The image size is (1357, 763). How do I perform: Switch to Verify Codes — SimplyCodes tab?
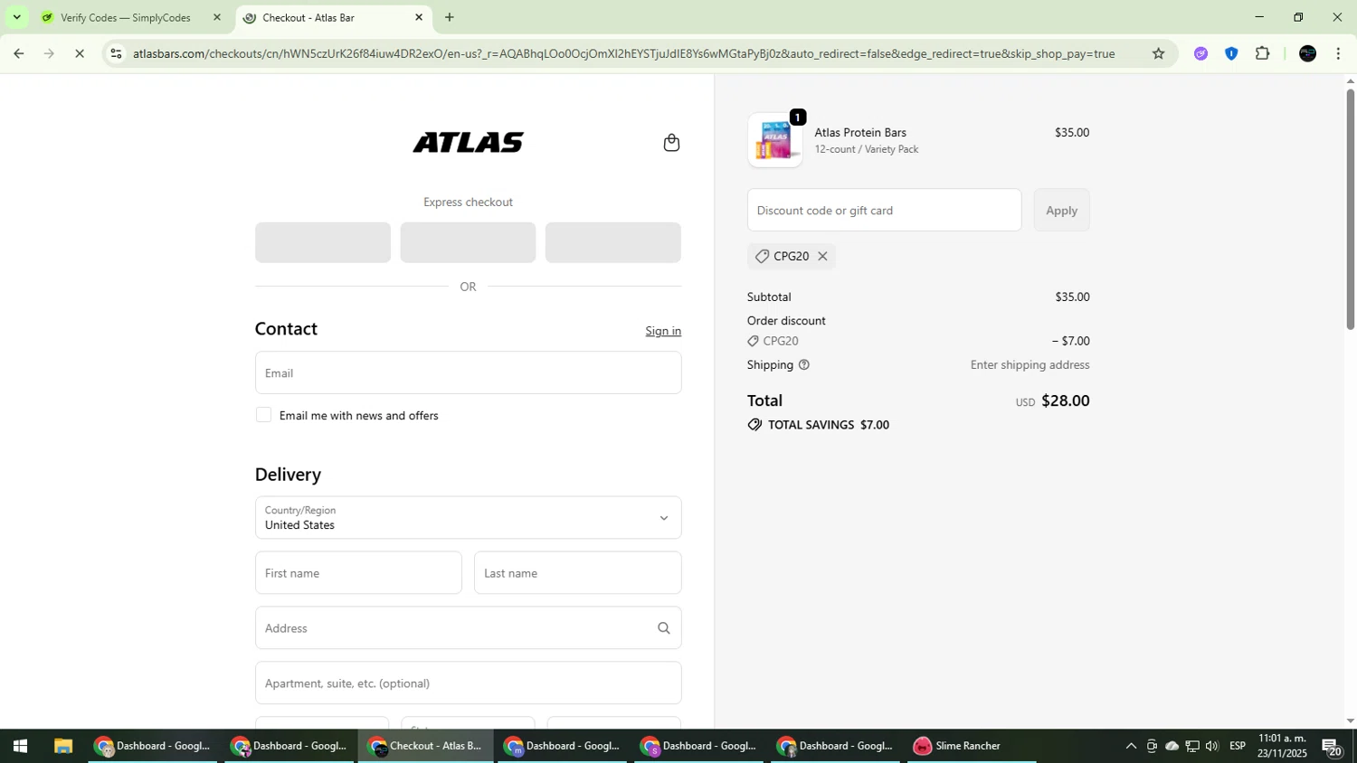[x=131, y=17]
